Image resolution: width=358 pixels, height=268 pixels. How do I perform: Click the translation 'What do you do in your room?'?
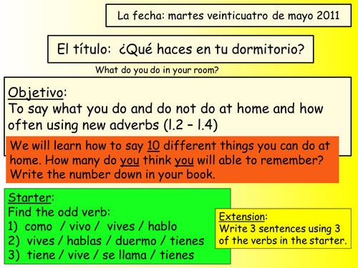(x=157, y=70)
